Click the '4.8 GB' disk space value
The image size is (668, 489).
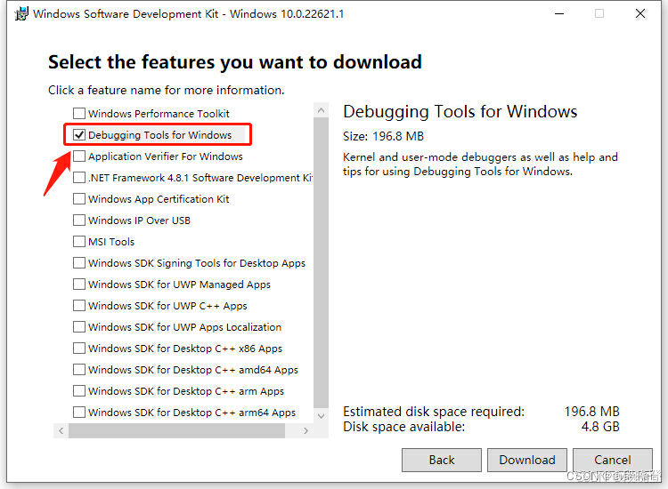(600, 427)
